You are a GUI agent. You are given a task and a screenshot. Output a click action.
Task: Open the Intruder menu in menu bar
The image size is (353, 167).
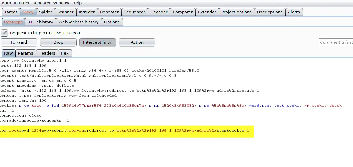22,3
